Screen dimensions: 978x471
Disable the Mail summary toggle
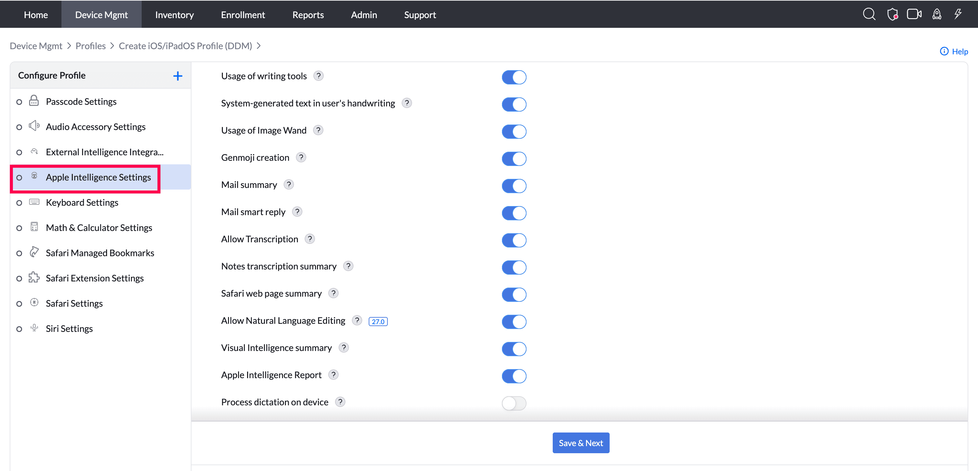click(x=514, y=186)
